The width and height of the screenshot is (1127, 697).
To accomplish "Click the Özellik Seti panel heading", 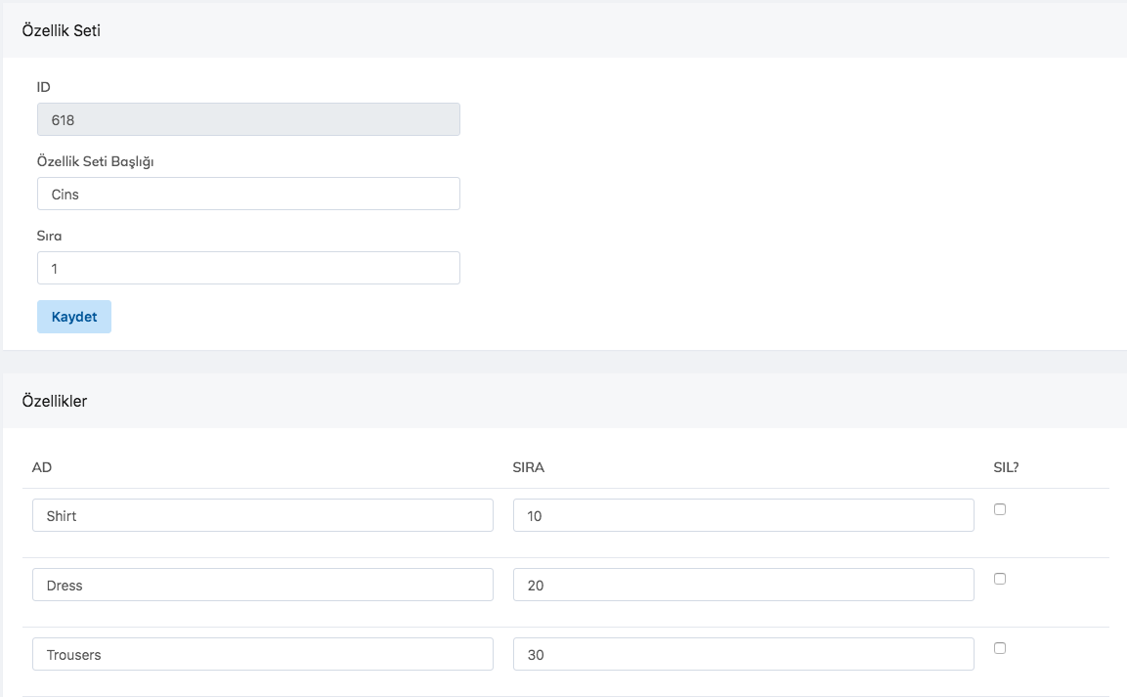I will 62,30.
